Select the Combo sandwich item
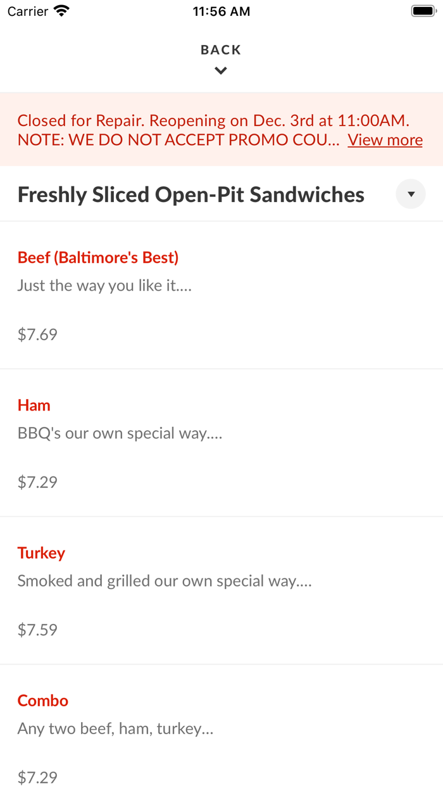 pyautogui.click(x=42, y=700)
